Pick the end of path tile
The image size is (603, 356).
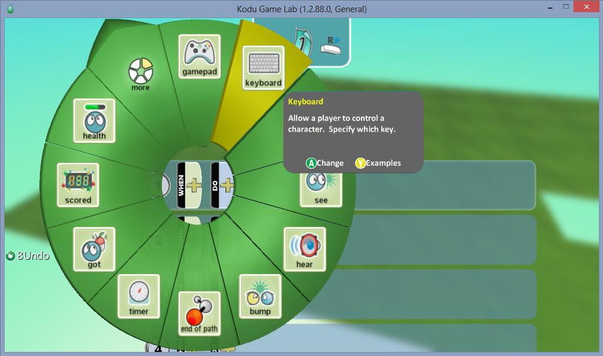pos(199,313)
